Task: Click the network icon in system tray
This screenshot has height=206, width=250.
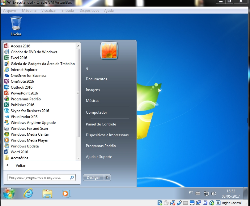Action: click(206, 194)
